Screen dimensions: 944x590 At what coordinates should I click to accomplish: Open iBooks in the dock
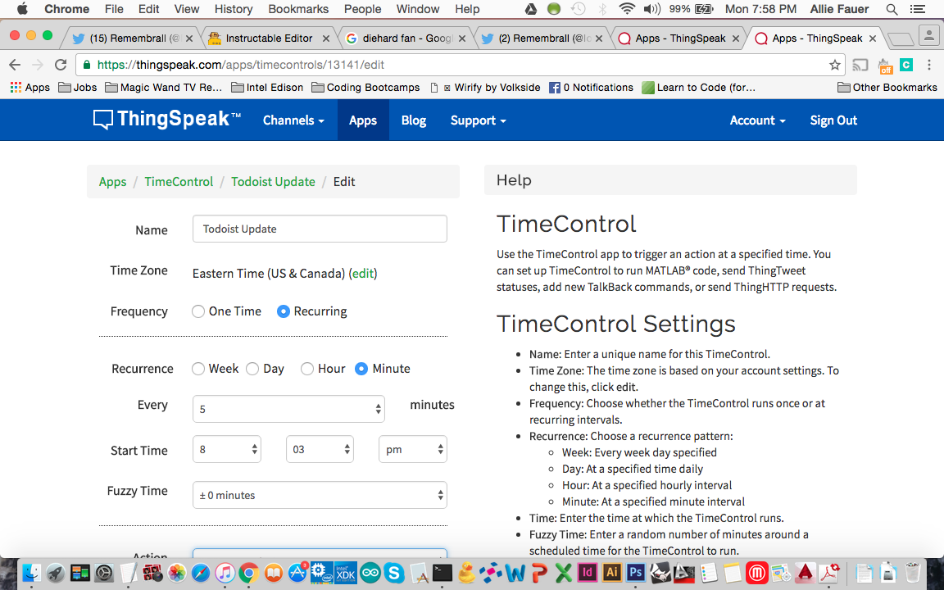pos(274,573)
